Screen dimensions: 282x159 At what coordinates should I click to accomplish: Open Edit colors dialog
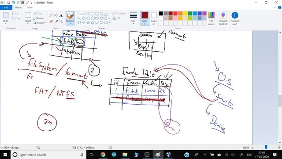[x=211, y=19]
